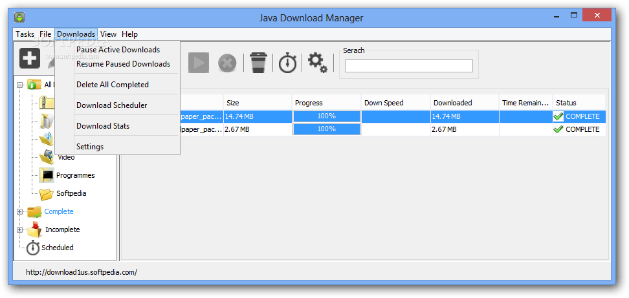Click COMPLETE status text in selected row
Viewport: 629px width, 298px height.
point(582,116)
